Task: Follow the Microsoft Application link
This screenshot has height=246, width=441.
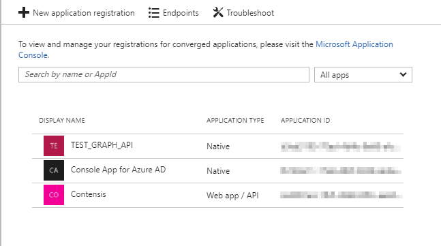Action: (354, 44)
